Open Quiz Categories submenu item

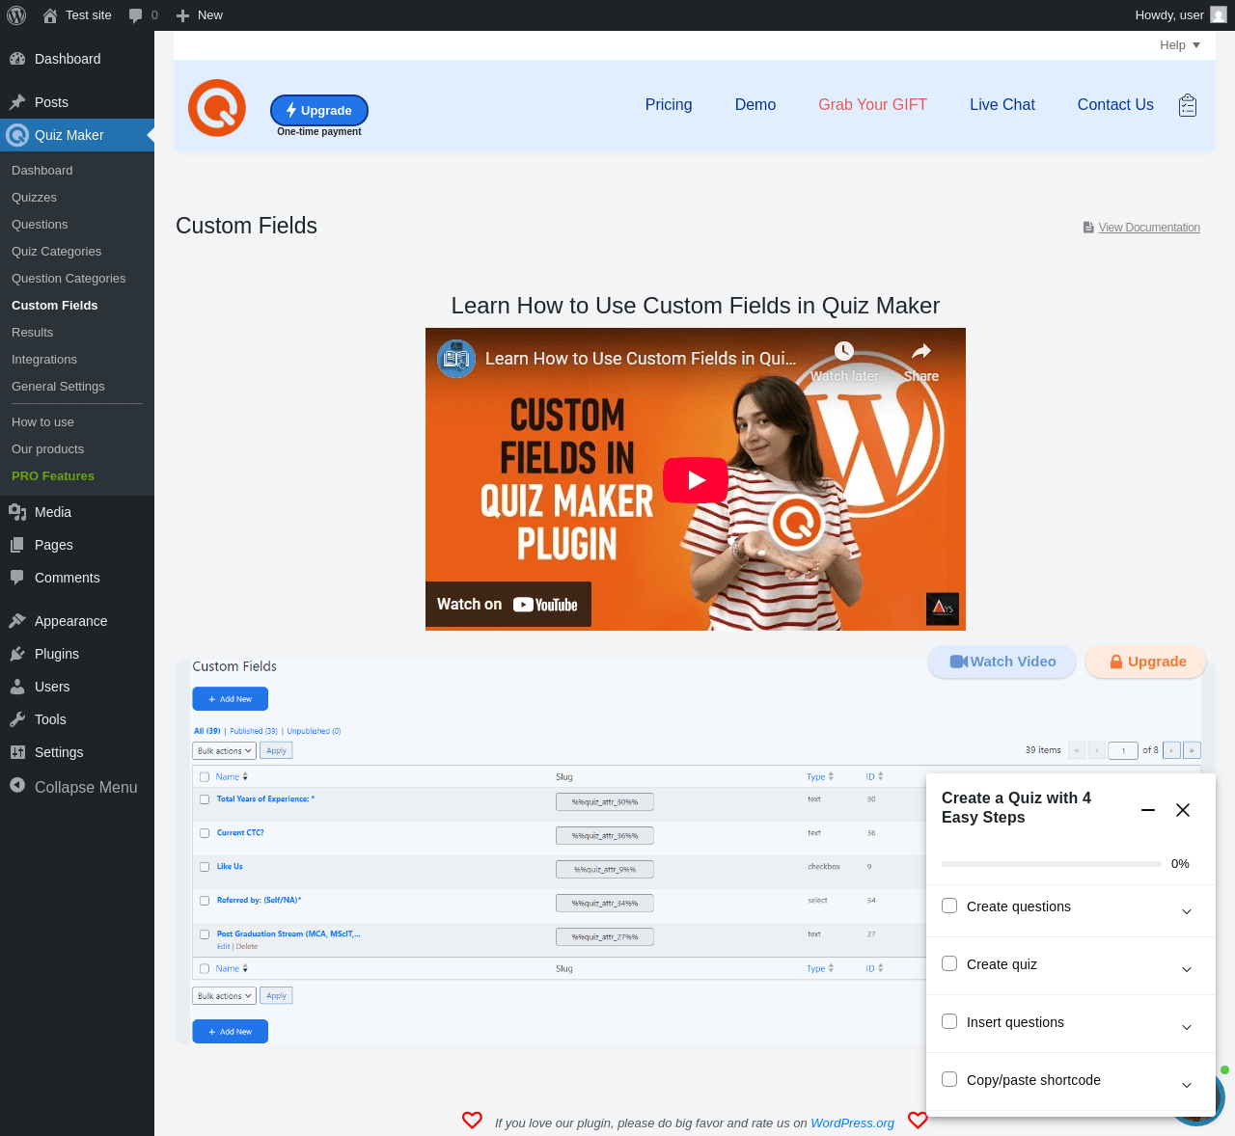pos(77,252)
